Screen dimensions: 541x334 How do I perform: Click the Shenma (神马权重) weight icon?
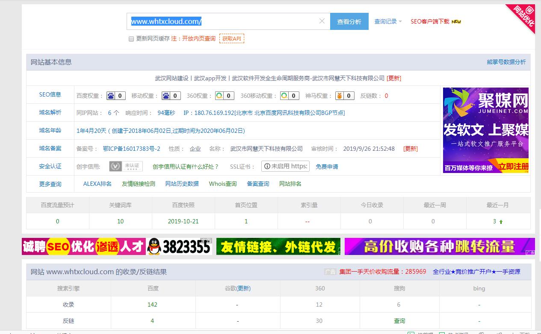pos(339,96)
